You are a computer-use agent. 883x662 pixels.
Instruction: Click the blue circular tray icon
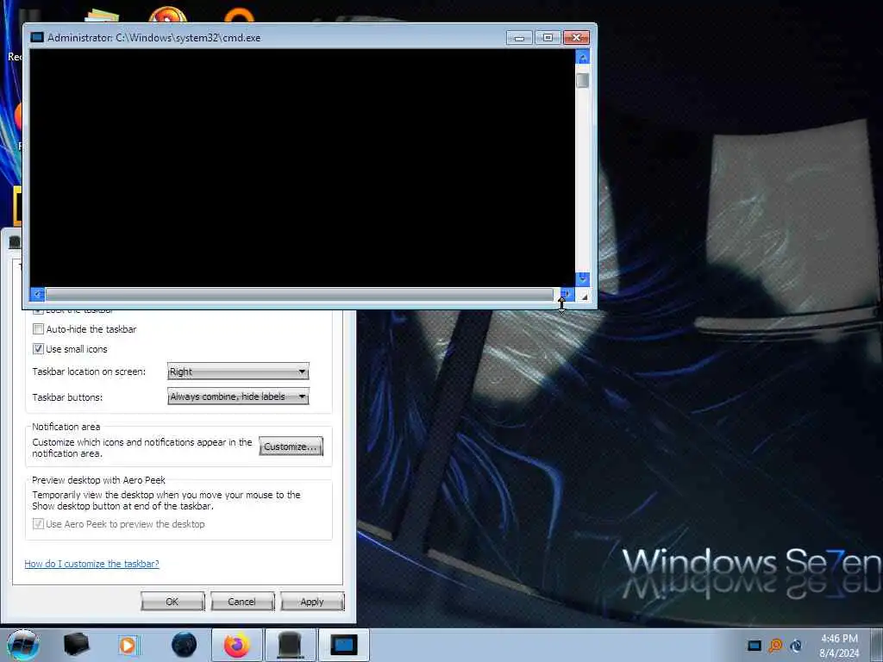[796, 646]
